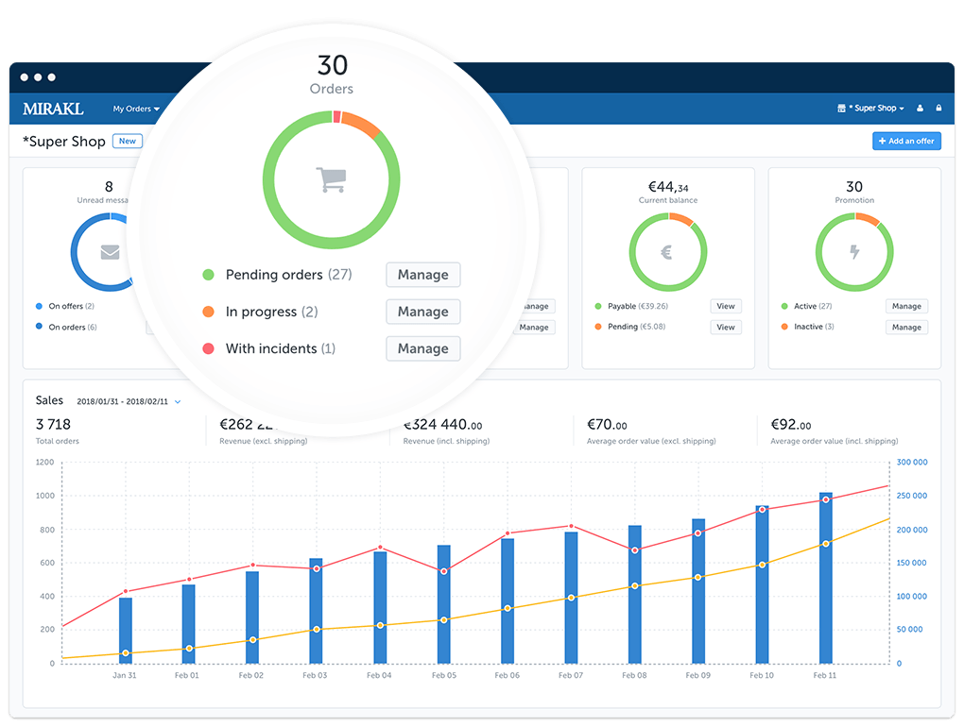The height and width of the screenshot is (727, 964).
Task: Click the Add an offer button
Action: (905, 141)
